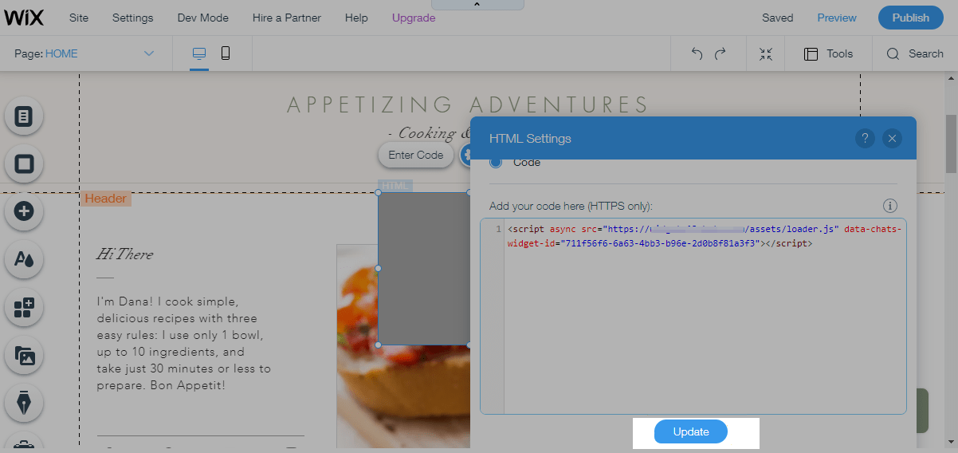Open the Add Apps sidebar icon
Image resolution: width=958 pixels, height=453 pixels.
pyautogui.click(x=24, y=307)
